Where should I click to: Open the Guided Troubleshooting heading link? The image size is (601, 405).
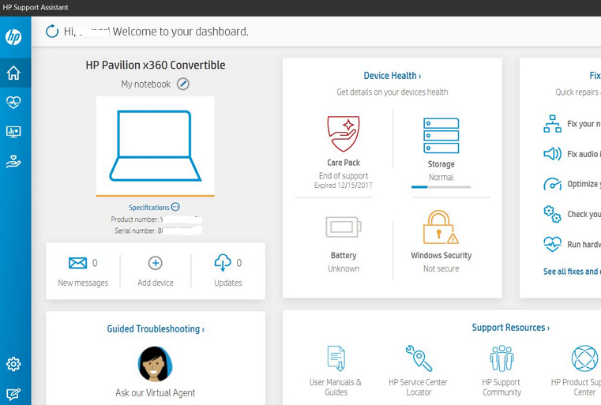tap(156, 329)
